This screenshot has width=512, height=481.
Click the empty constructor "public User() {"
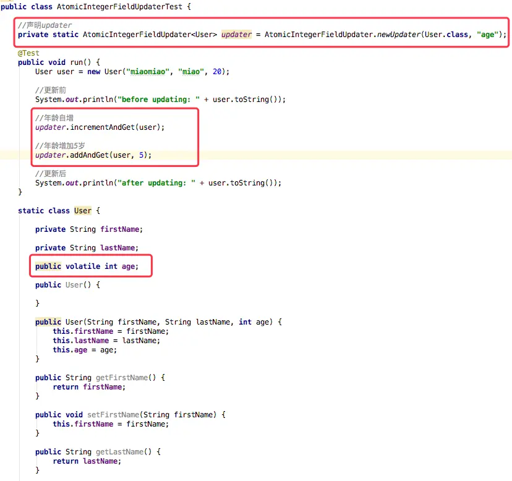(67, 285)
